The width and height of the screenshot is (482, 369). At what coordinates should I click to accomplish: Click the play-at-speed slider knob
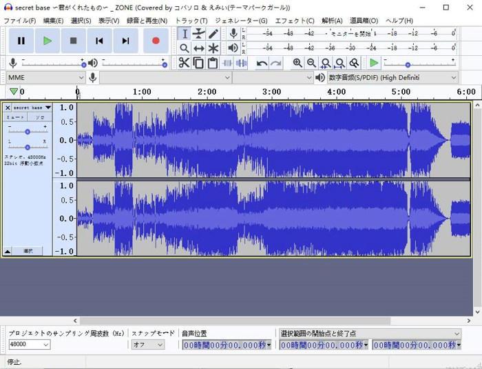[x=408, y=65]
